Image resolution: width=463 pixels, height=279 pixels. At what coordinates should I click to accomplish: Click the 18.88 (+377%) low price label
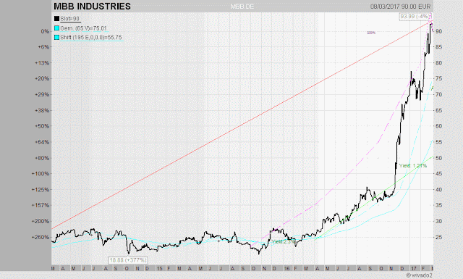[128, 260]
